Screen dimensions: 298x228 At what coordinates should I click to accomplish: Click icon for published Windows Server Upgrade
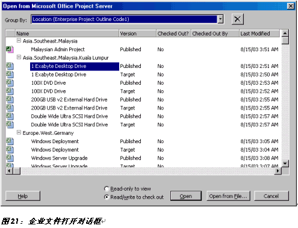point(10,158)
